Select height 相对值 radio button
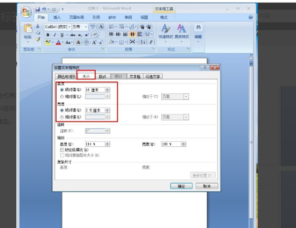 coord(62,97)
